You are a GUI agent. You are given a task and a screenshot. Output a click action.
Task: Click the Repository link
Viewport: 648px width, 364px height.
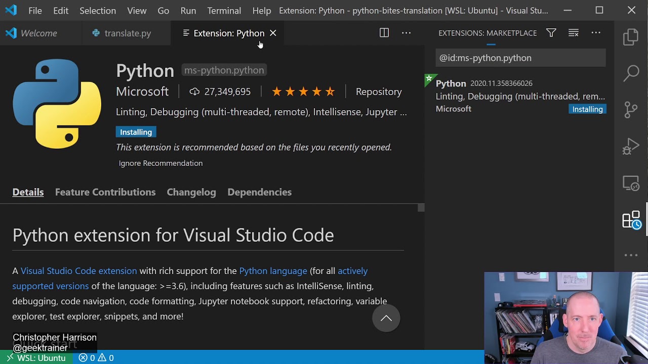click(379, 92)
